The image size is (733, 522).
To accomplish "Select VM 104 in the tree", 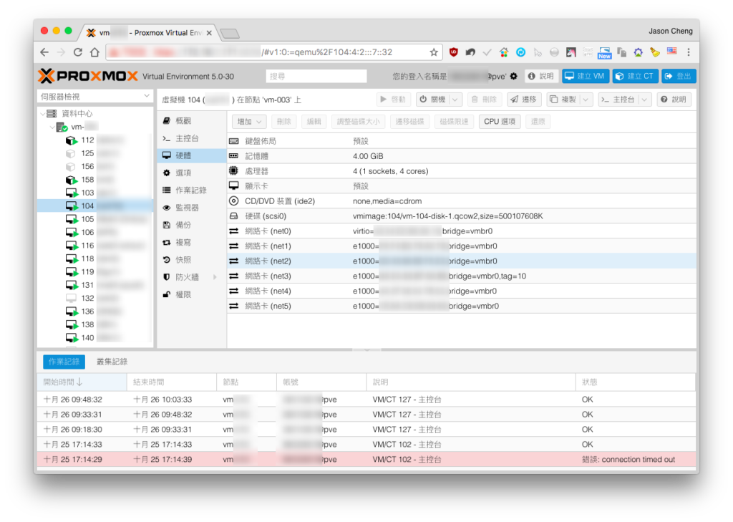I will click(95, 206).
